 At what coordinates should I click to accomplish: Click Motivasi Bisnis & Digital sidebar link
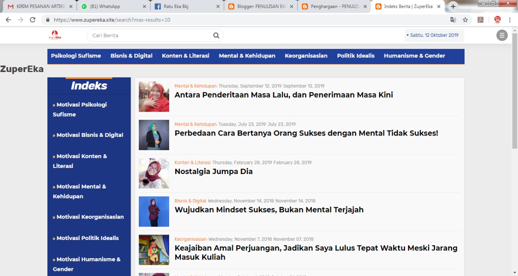(x=88, y=135)
